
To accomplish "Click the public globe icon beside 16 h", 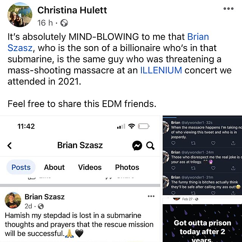I will click(64, 23).
